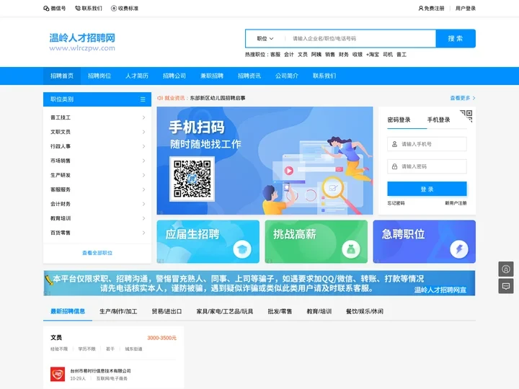Expand 生产研发 category chevron
The height and width of the screenshot is (389, 519).
coord(143,175)
